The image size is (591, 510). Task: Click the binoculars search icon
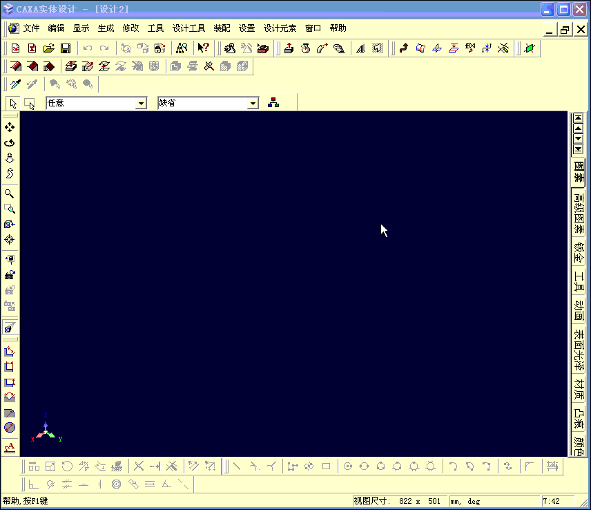(182, 48)
